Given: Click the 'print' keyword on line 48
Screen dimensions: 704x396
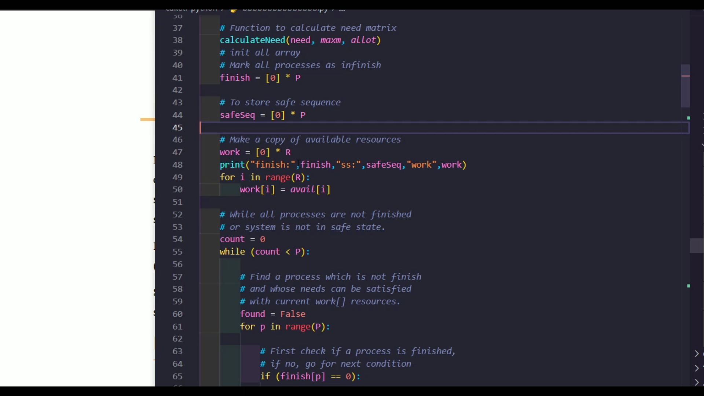Looking at the screenshot, I should coord(232,165).
